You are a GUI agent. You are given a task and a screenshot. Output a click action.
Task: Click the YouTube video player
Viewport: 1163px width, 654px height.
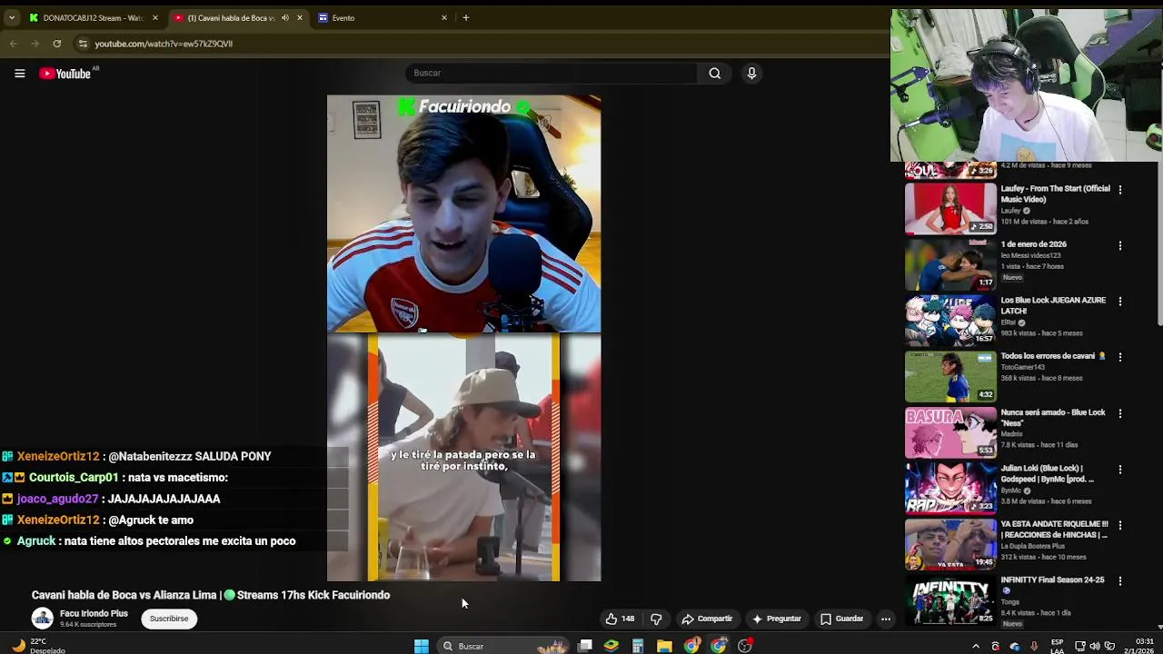click(x=463, y=338)
